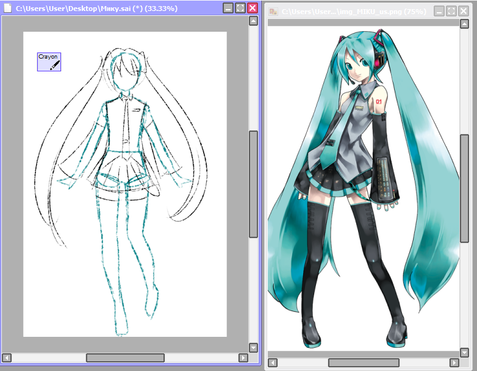Click horizontal scrollbar thumb in img_MIKU_us.png window

[x=364, y=362]
